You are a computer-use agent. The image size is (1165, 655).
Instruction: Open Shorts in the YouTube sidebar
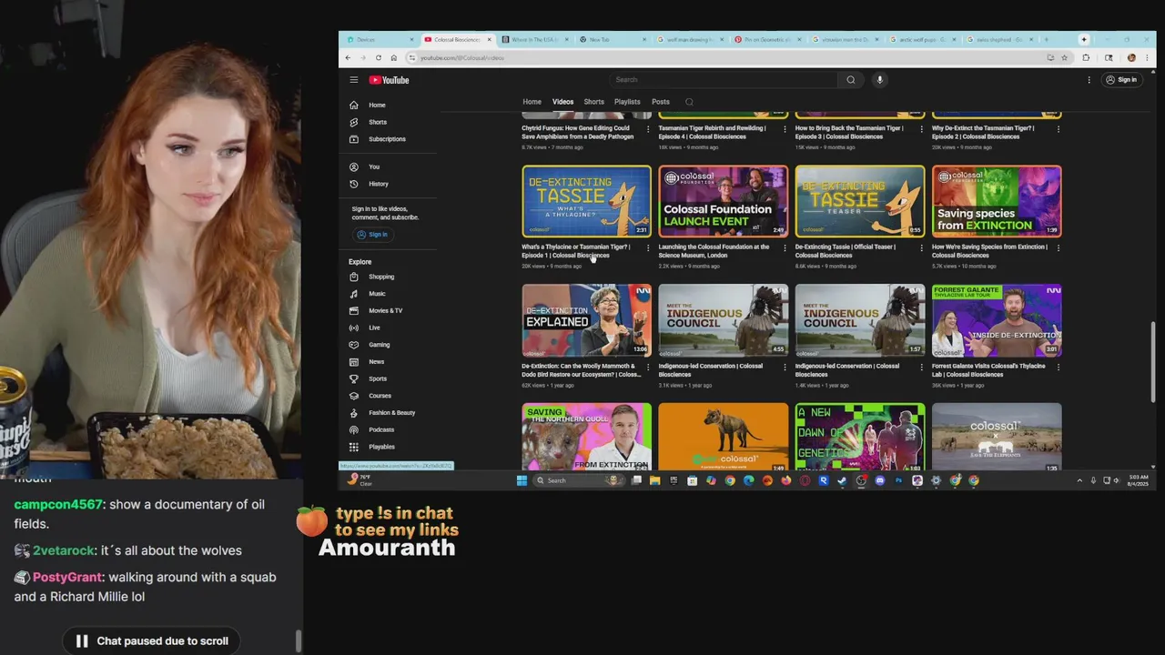tap(378, 122)
